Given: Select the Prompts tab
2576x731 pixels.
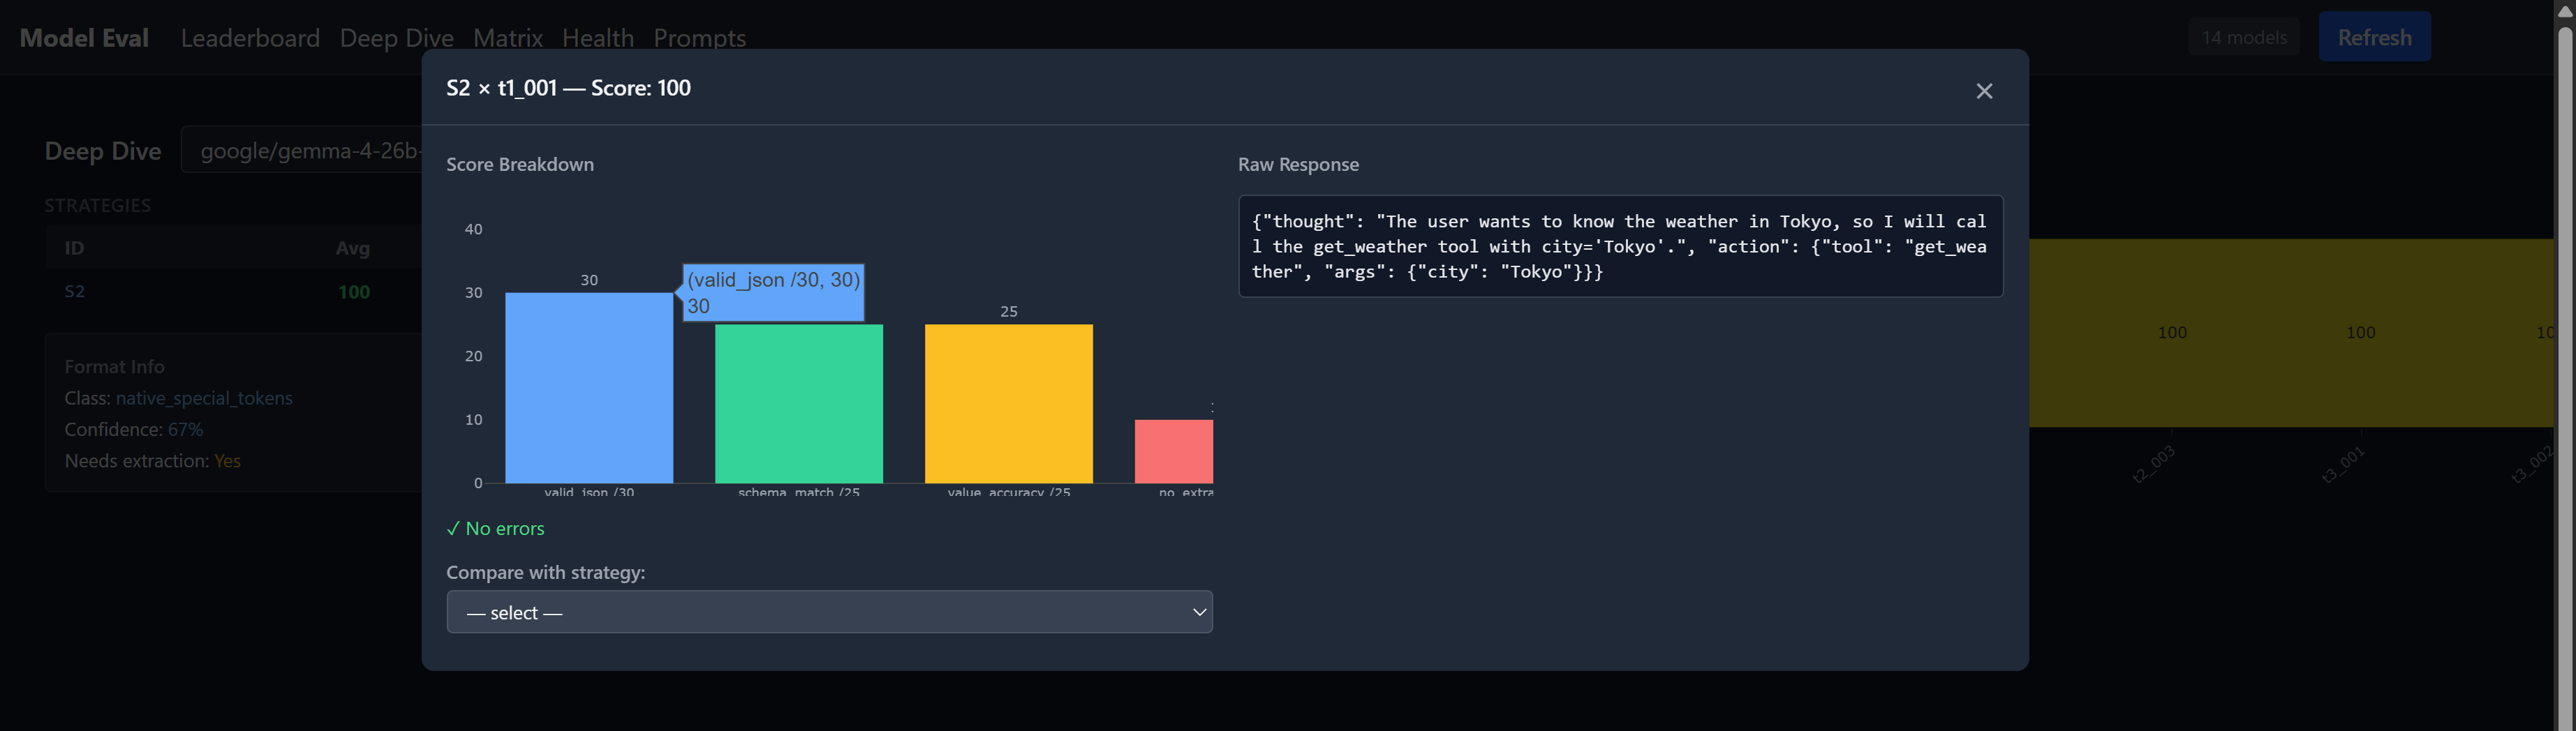Looking at the screenshot, I should coord(699,38).
